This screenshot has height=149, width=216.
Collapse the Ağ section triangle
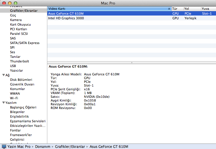click(x=3, y=75)
